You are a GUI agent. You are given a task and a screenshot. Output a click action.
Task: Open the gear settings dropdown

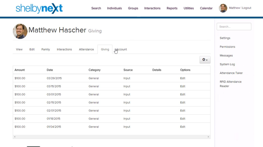205,60
